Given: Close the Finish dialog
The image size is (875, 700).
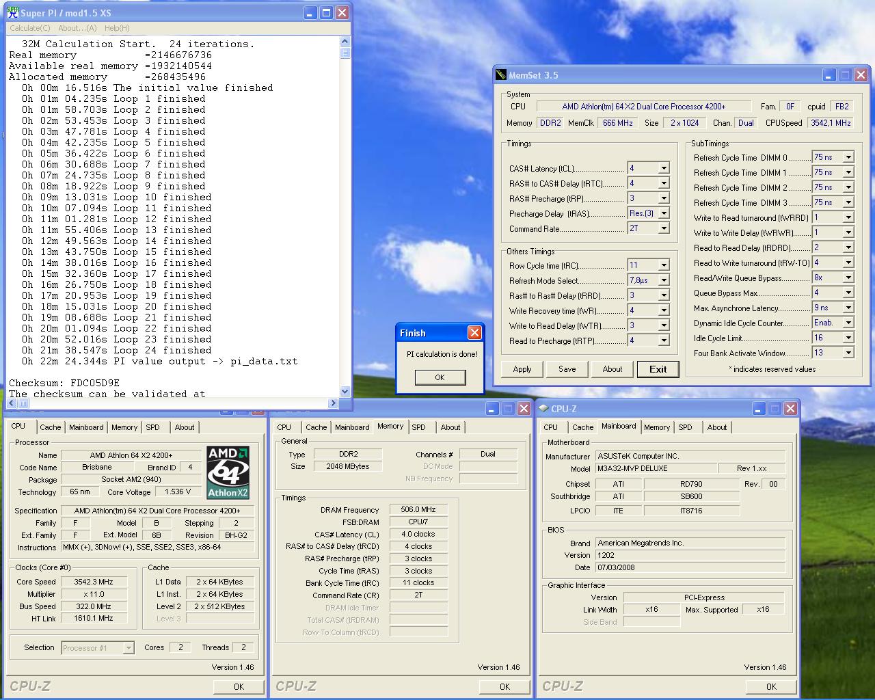Looking at the screenshot, I should (474, 333).
